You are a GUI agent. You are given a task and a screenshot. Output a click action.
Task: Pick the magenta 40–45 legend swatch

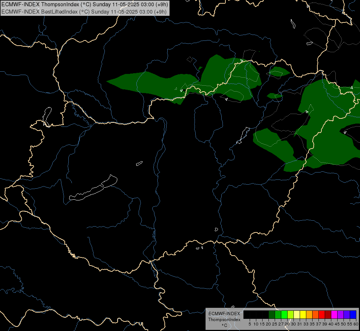pos(334,315)
